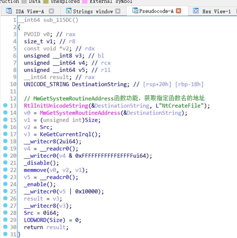Switch to the IDA View-A tab
The width and height of the screenshot is (237, 238).
(30, 11)
